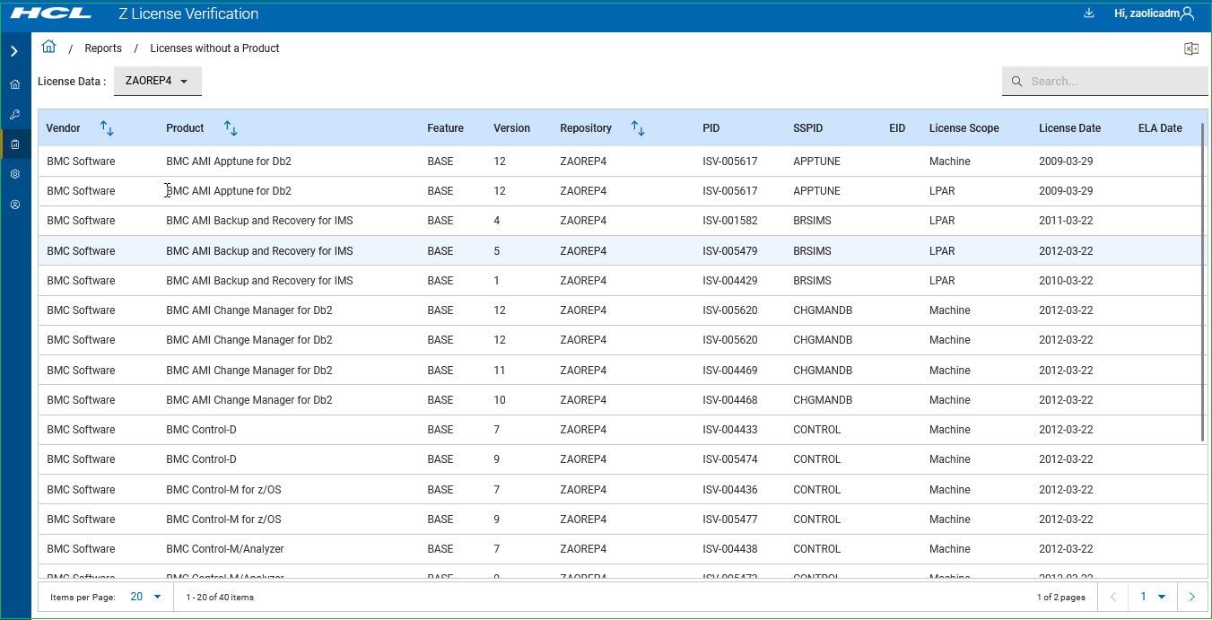
Task: Click the user circle icon in sidebar
Action: (14, 205)
